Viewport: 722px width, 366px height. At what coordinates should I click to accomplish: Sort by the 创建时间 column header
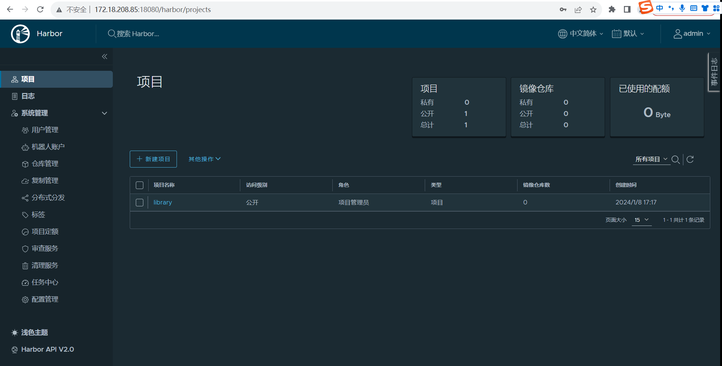[x=626, y=185]
